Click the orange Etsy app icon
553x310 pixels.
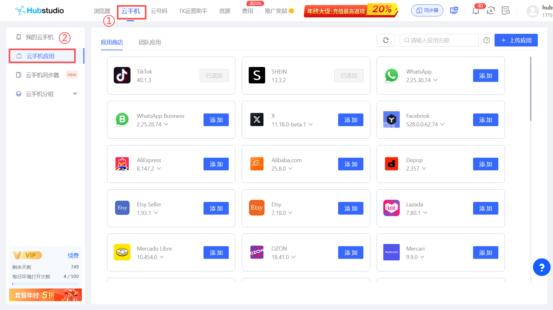(257, 208)
